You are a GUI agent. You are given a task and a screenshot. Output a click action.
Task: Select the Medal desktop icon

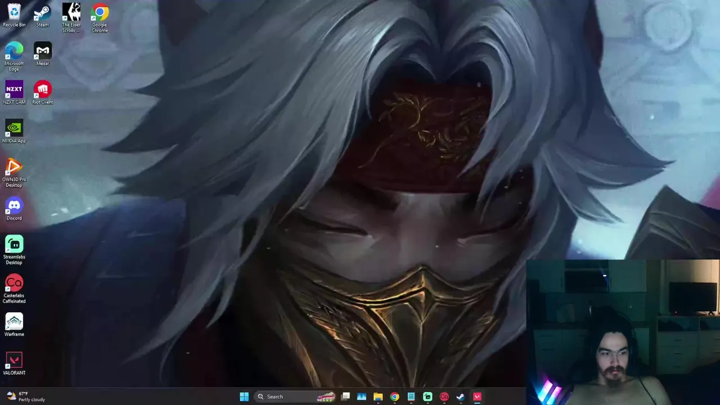(42, 54)
